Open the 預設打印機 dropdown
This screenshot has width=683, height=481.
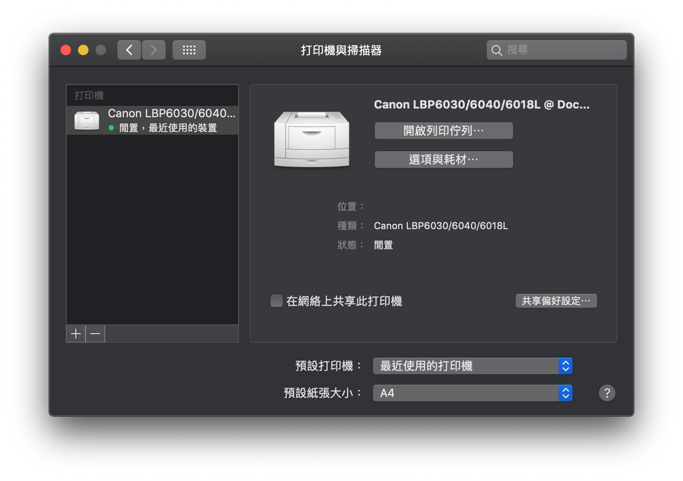[472, 366]
